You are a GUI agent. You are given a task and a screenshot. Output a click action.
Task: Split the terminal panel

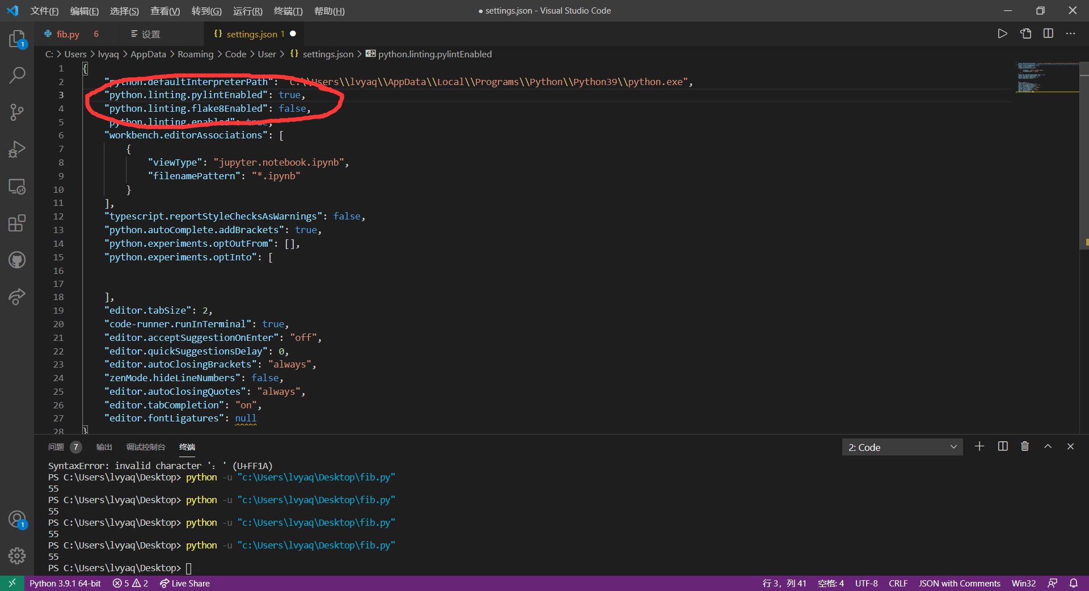pos(1003,446)
